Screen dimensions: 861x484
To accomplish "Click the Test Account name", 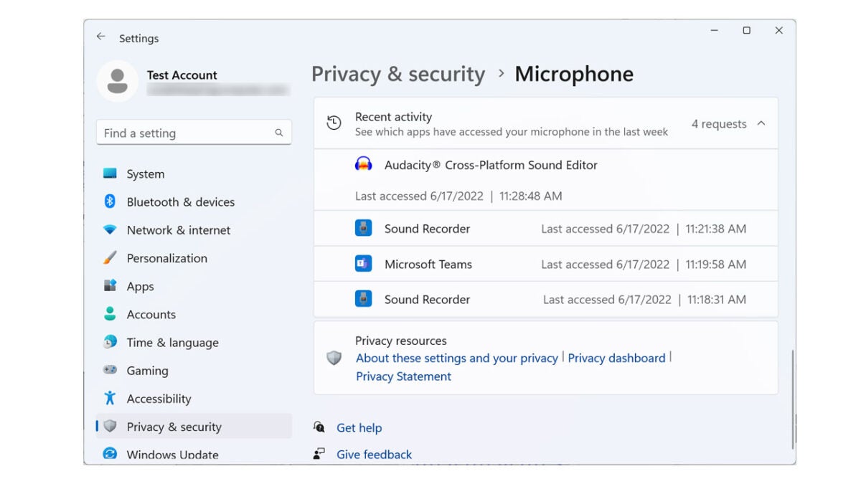I will [x=182, y=75].
